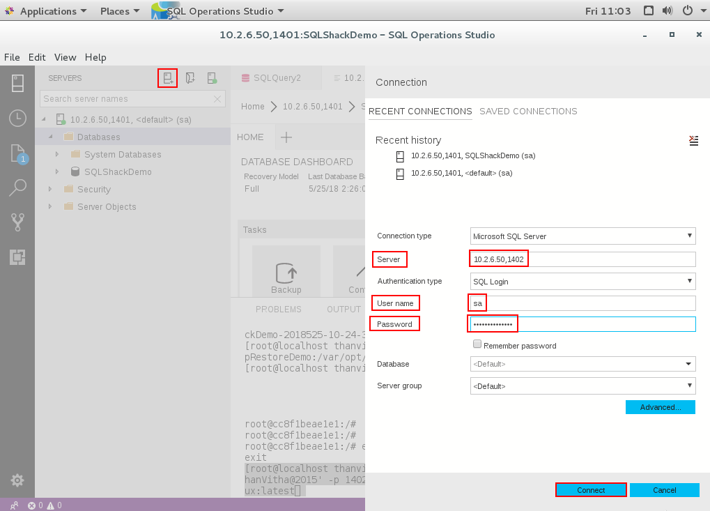The width and height of the screenshot is (710, 511).
Task: Click the Fri 11:03 clock in the top bar
Action: (x=608, y=11)
